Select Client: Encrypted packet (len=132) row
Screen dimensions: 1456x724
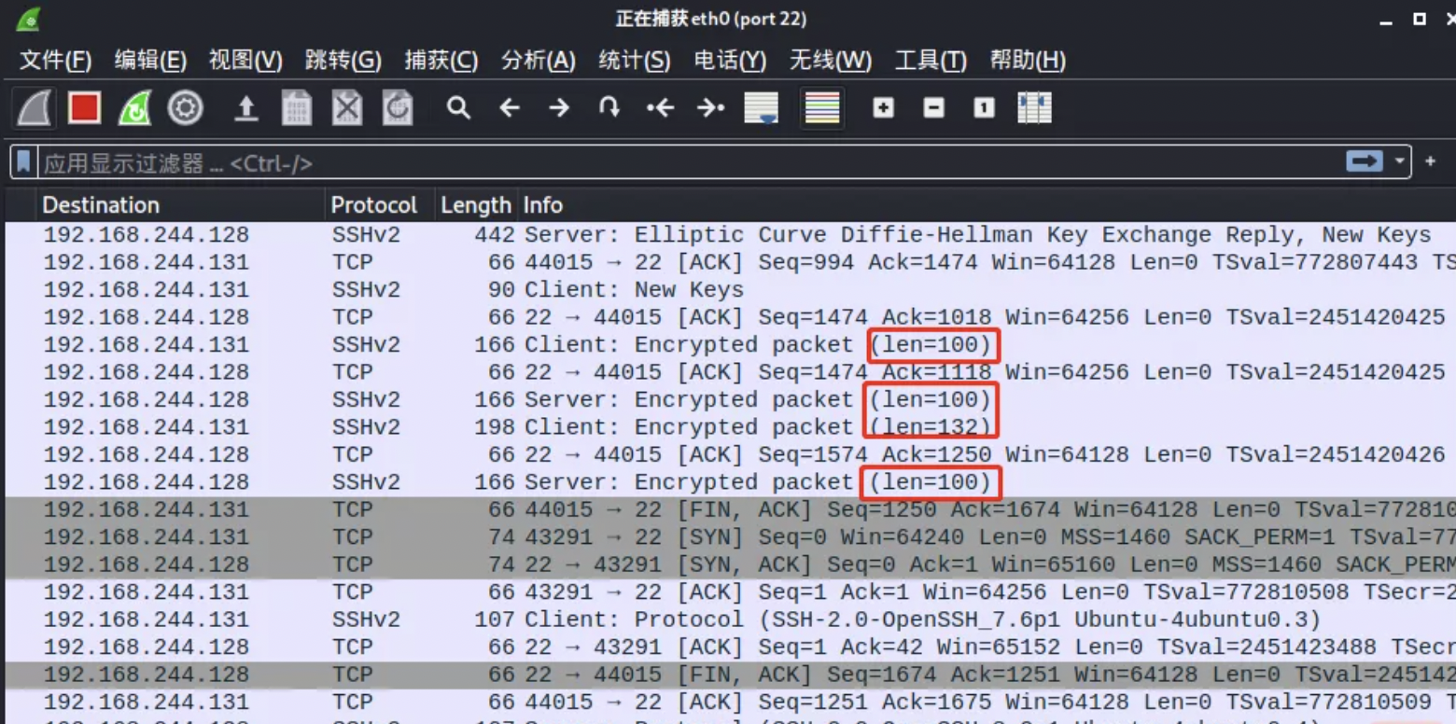730,427
